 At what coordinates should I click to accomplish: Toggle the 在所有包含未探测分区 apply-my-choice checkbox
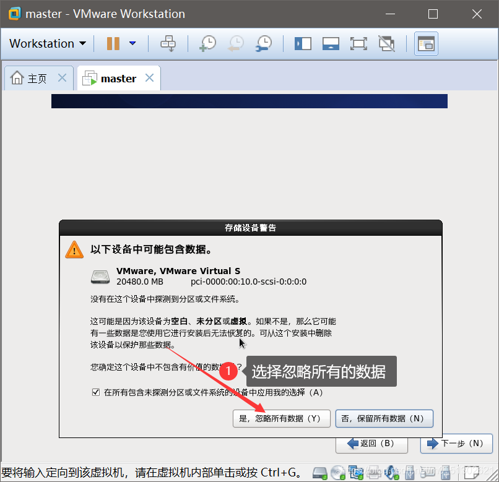(x=96, y=392)
